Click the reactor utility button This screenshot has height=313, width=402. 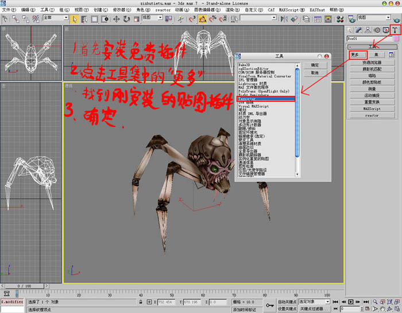tap(372, 115)
